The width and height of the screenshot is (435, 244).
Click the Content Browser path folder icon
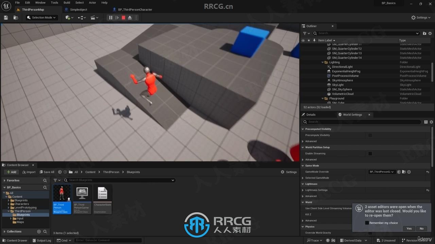pos(71,172)
